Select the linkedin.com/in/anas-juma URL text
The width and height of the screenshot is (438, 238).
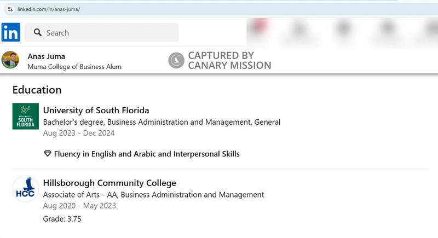pyautogui.click(x=48, y=9)
